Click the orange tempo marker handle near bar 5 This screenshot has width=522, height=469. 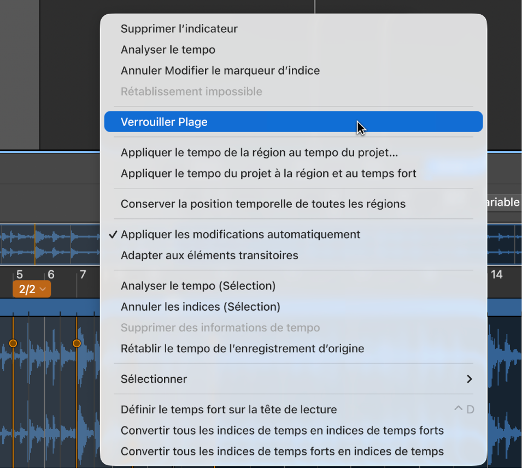point(13,343)
